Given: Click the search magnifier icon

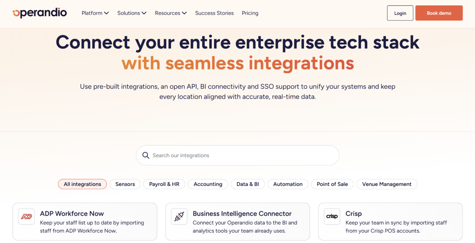Looking at the screenshot, I should 146,155.
